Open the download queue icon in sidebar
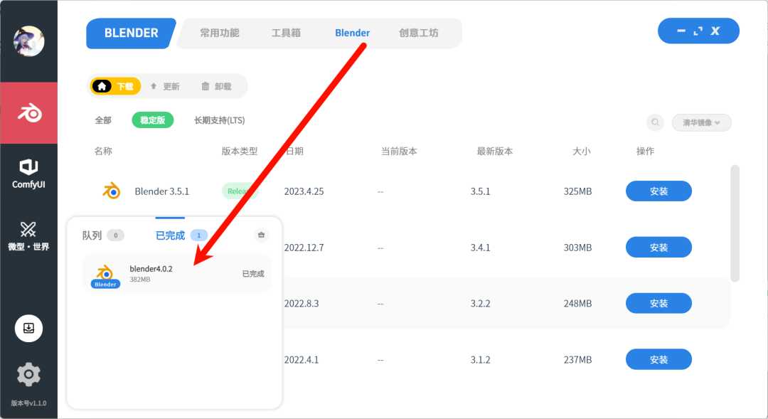 click(x=28, y=329)
